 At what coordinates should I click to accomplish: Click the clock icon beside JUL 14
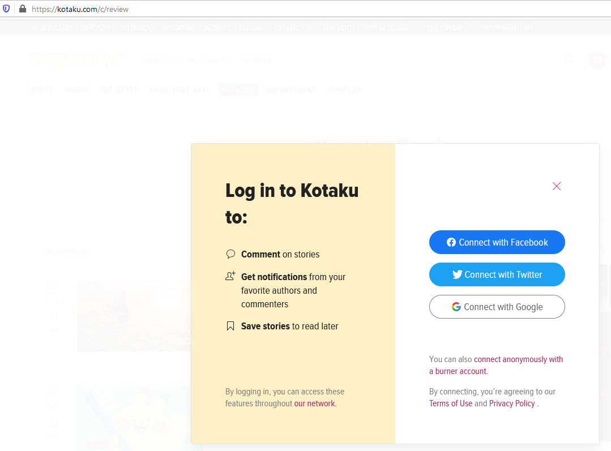(53, 287)
